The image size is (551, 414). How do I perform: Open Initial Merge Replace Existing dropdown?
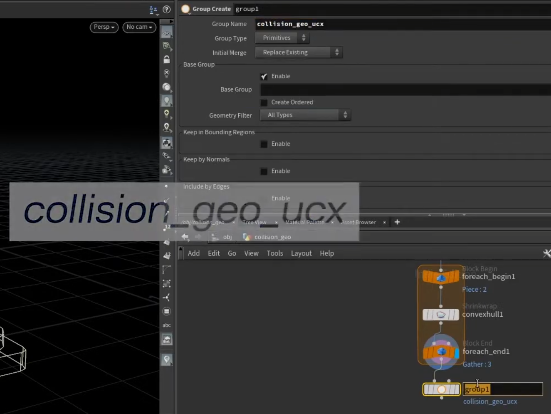tap(299, 52)
